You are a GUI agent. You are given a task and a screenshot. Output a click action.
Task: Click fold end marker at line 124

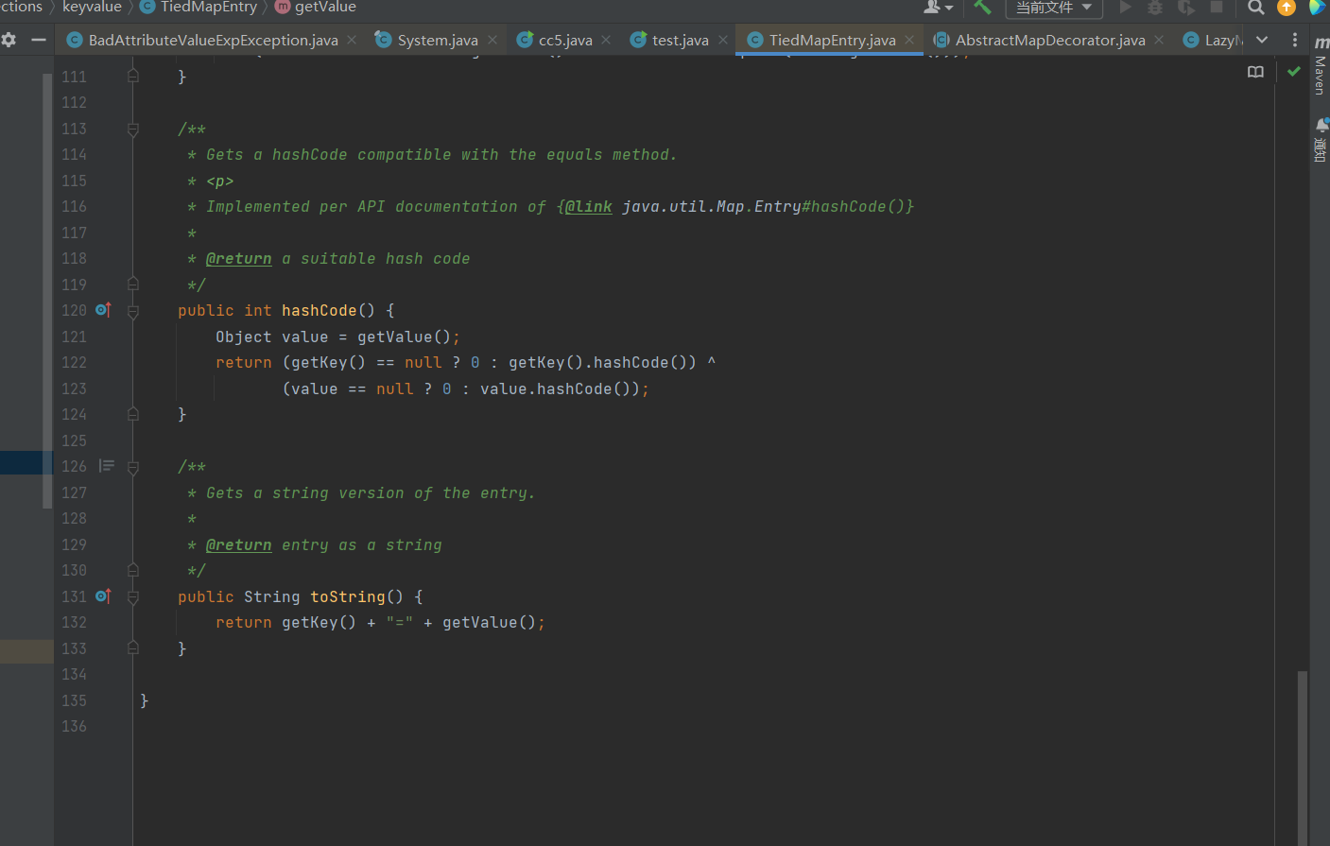[x=133, y=414]
